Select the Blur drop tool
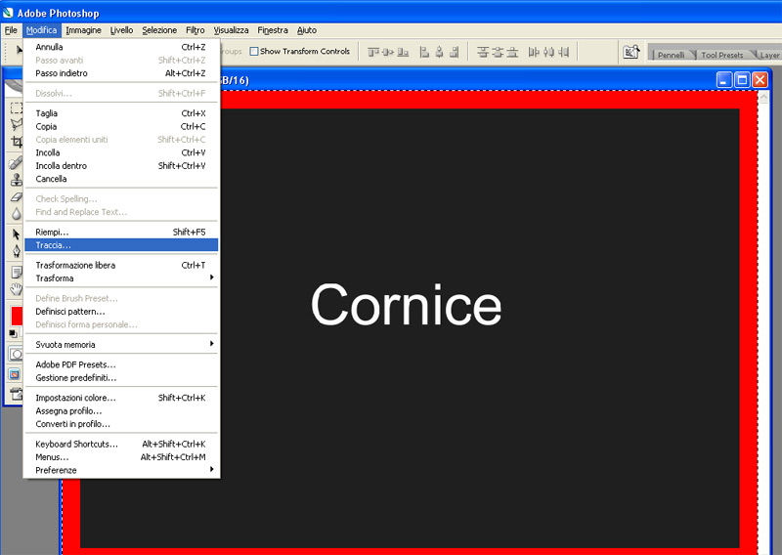 tap(17, 214)
